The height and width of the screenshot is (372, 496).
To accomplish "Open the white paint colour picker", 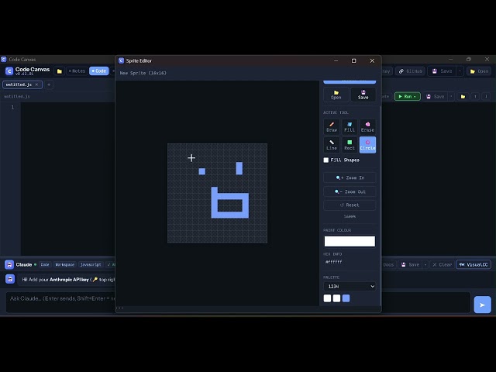I will coord(350,241).
